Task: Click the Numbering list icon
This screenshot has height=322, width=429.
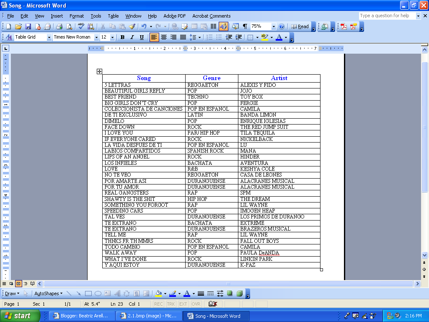Action: coord(209,37)
